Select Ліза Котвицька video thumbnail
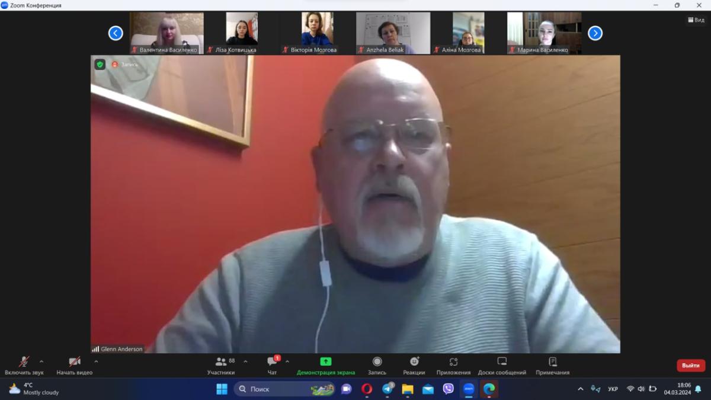This screenshot has width=711, height=400. coord(242,33)
